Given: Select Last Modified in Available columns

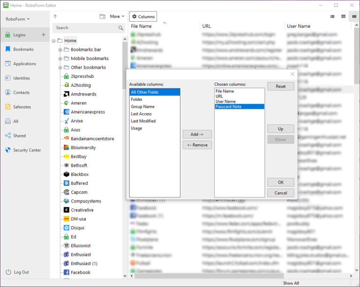Looking at the screenshot, I should coord(143,121).
